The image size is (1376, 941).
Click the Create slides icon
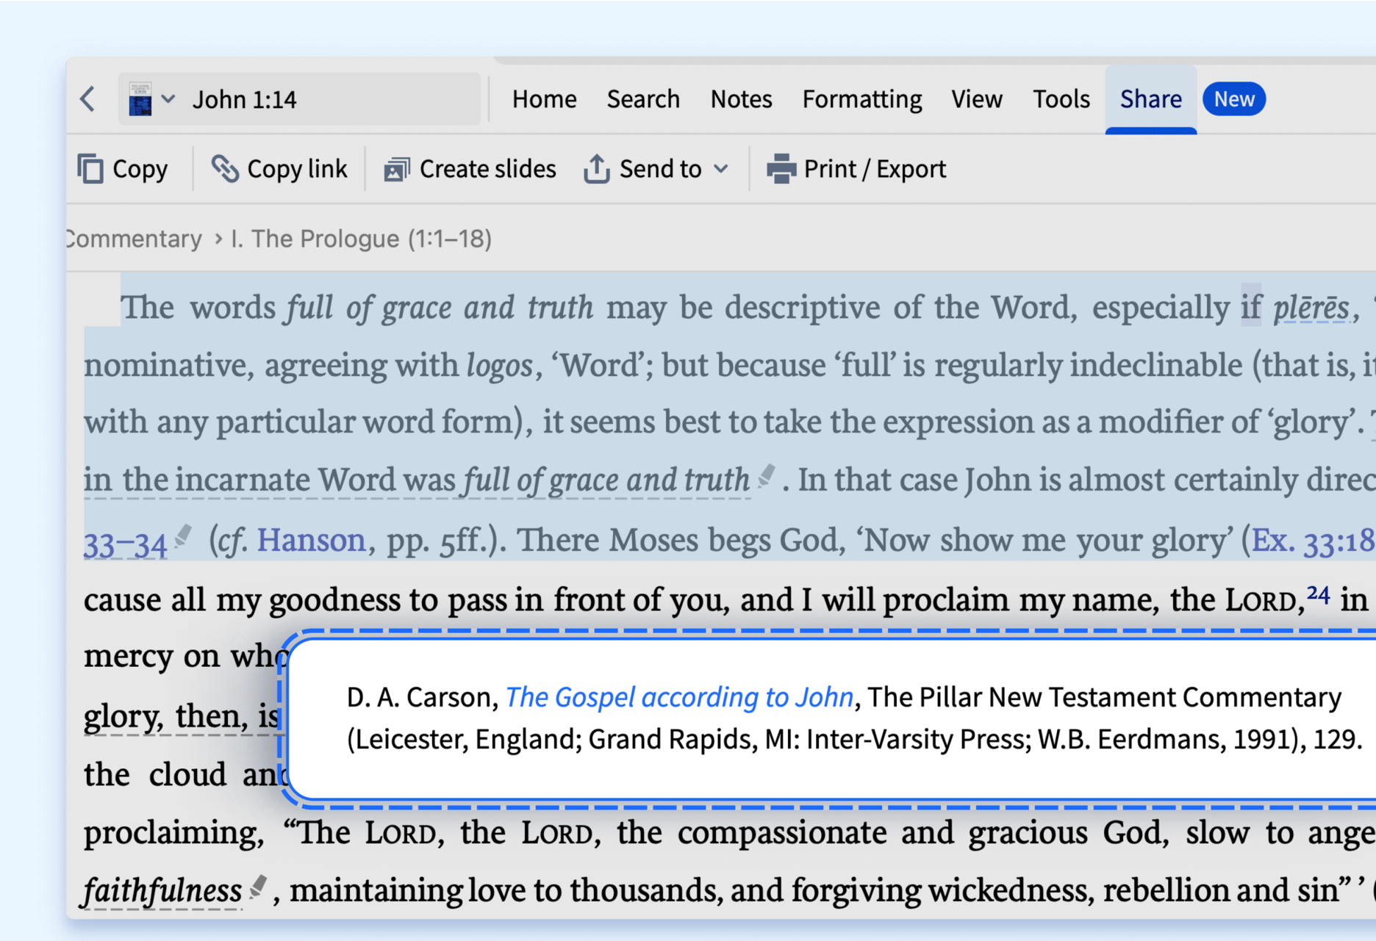coord(397,170)
